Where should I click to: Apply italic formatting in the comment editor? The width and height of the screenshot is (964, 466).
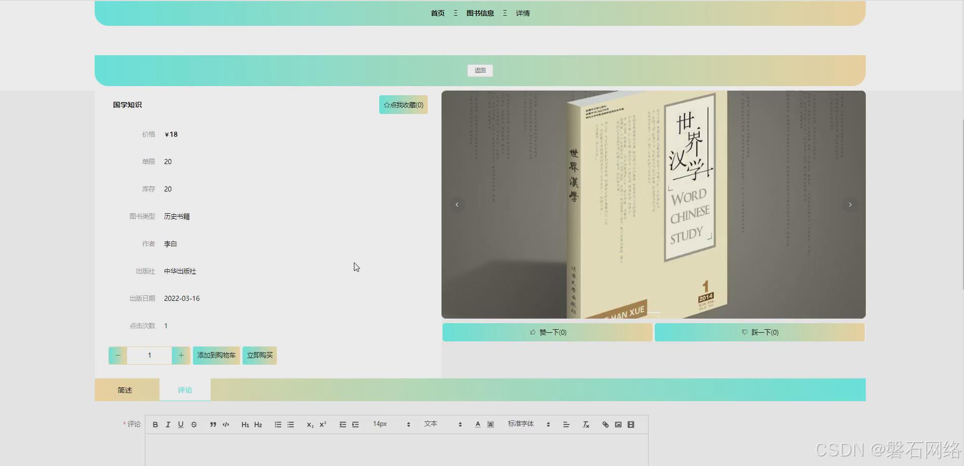[x=168, y=424]
